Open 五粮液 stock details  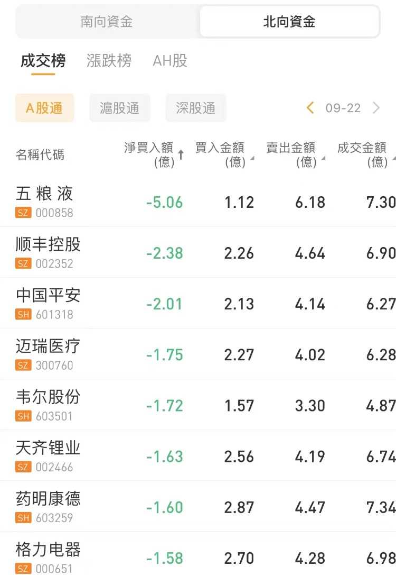click(45, 194)
